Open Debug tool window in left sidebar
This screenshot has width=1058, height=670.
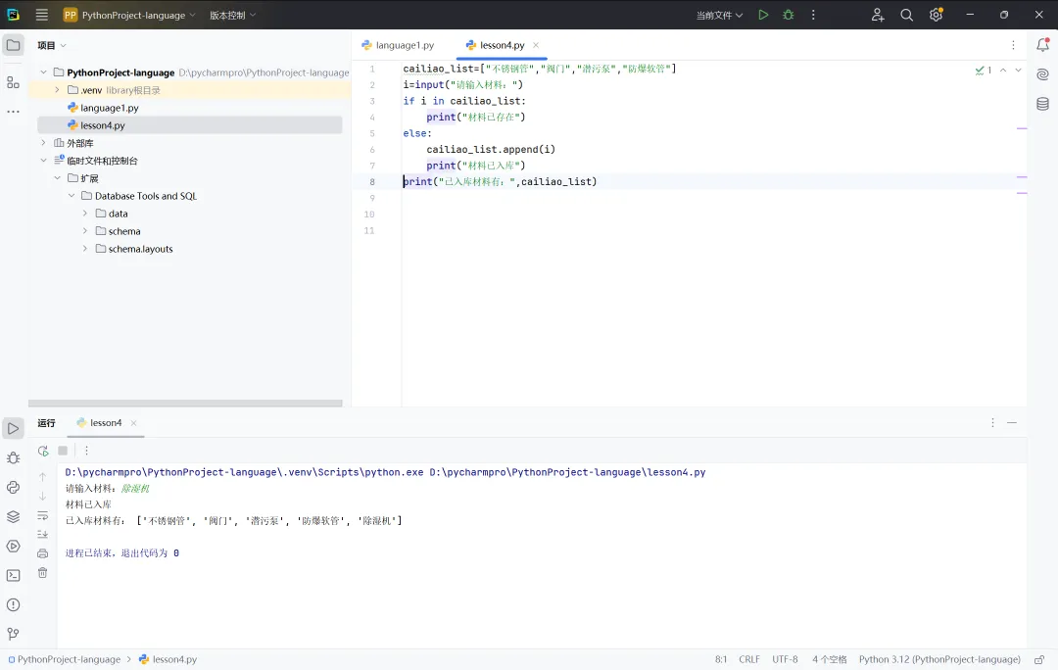13,458
